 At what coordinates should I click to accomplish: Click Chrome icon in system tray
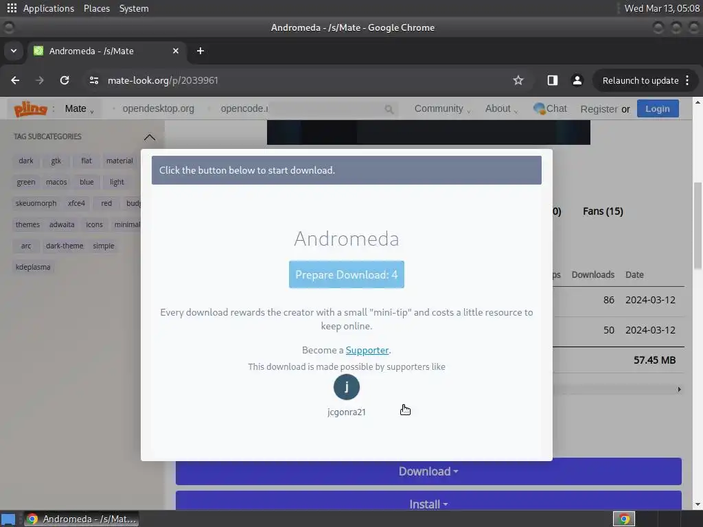(x=624, y=519)
